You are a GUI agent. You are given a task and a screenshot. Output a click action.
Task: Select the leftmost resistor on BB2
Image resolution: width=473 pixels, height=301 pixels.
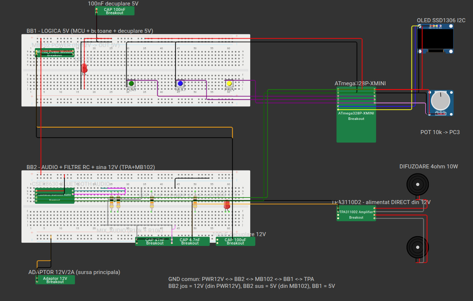111,202
